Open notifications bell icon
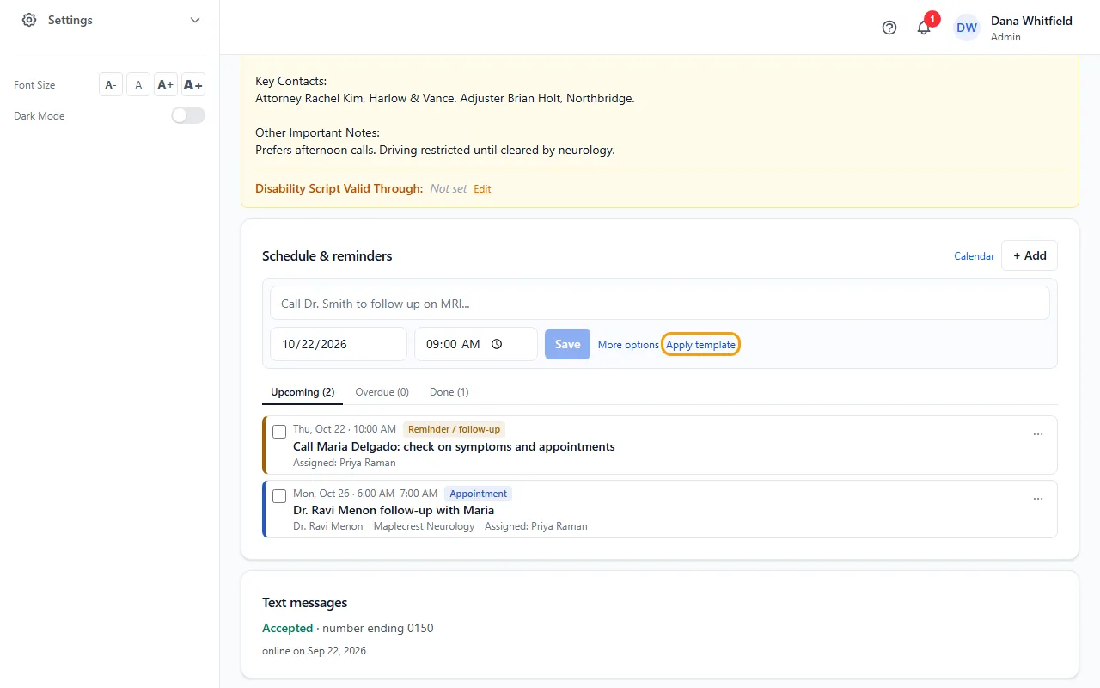Viewport: 1100px width, 688px height. tap(924, 28)
